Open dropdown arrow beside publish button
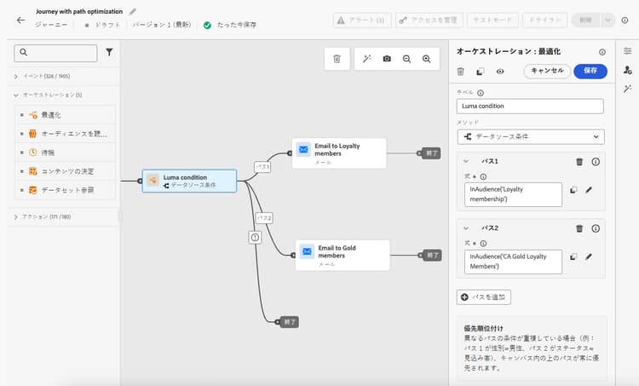Image resolution: width=639 pixels, height=386 pixels. 607,20
